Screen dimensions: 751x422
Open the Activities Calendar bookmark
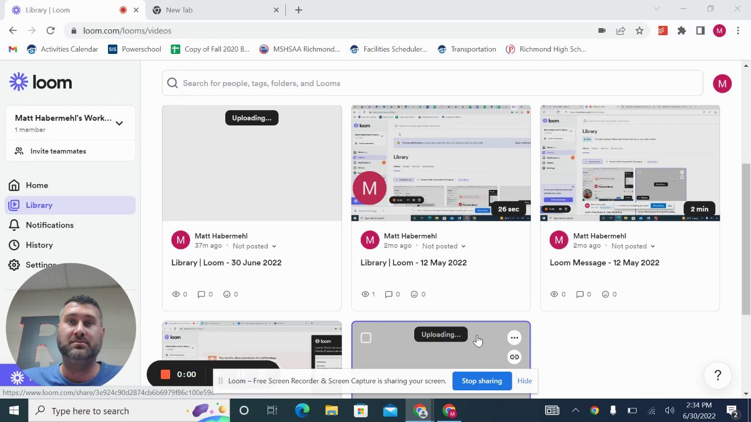[x=62, y=49]
